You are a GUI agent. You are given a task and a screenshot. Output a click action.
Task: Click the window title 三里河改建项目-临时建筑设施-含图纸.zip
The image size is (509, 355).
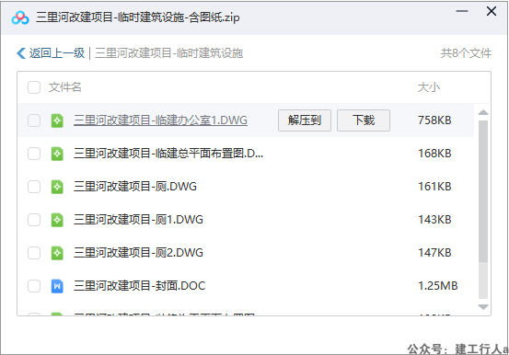(x=138, y=17)
